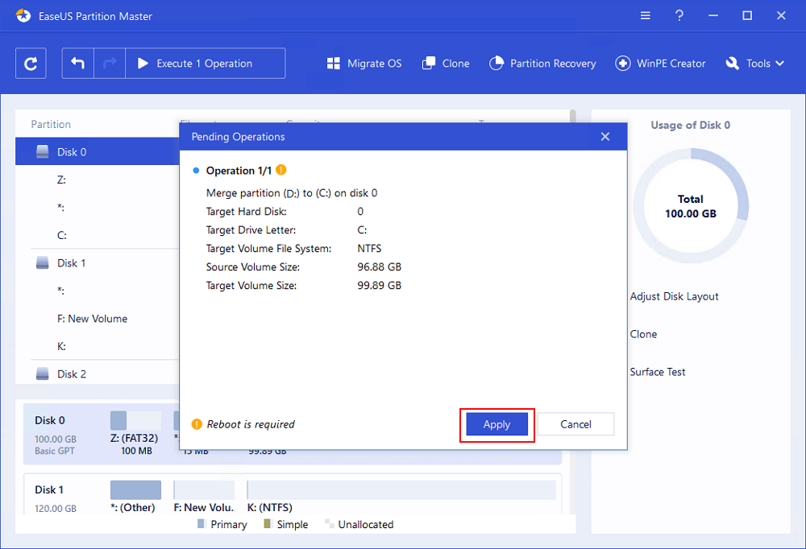Click the redo arrow icon
Image resolution: width=806 pixels, height=549 pixels.
(110, 64)
